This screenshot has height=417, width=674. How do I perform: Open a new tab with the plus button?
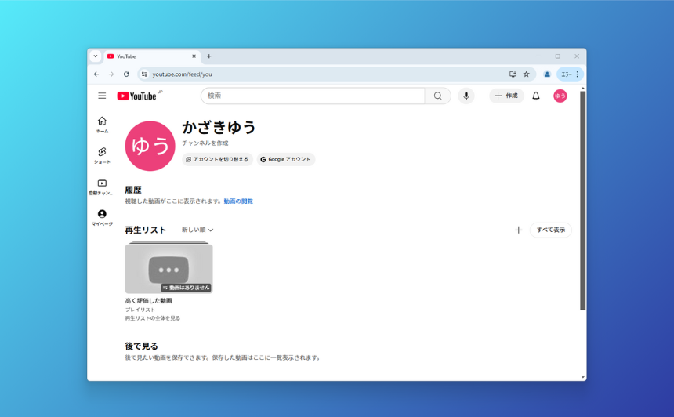[209, 56]
